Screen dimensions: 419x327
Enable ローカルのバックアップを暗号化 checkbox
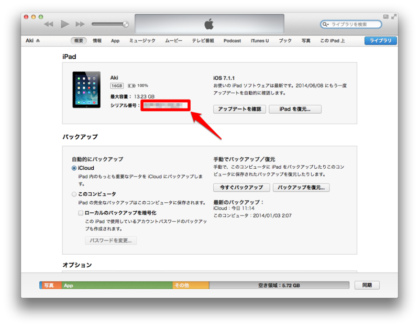point(81,213)
